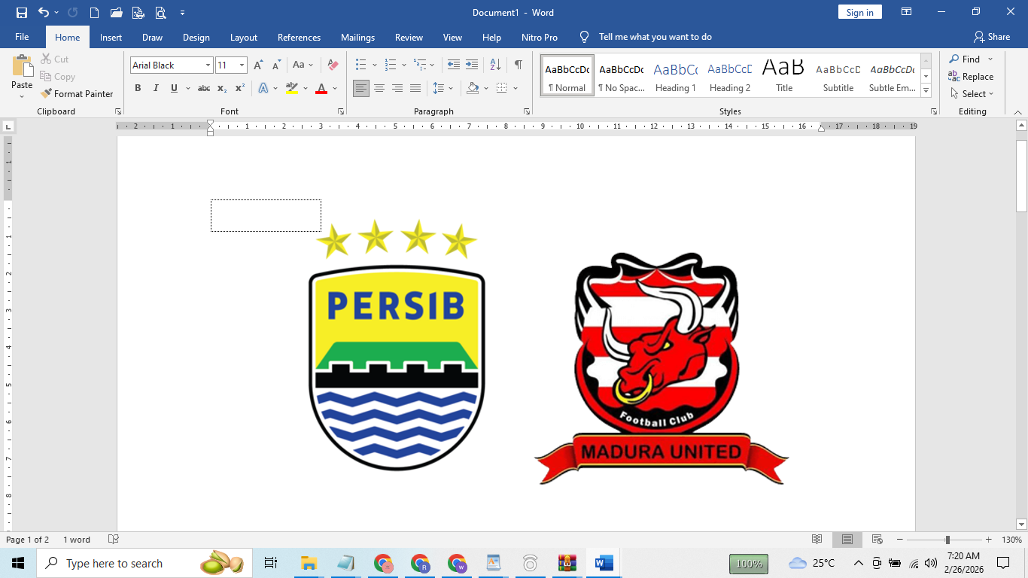This screenshot has height=578, width=1028.
Task: Open the numbering list dropdown
Action: click(x=404, y=65)
